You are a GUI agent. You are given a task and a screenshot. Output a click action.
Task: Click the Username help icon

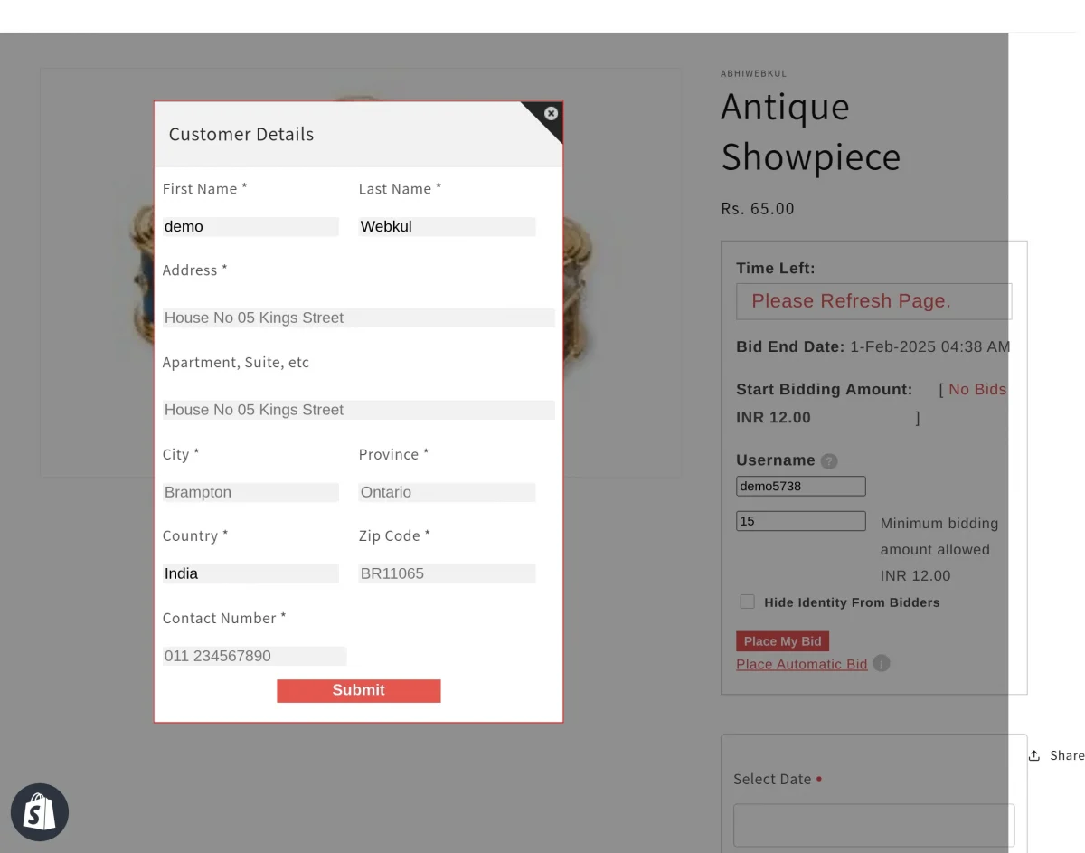pyautogui.click(x=829, y=460)
